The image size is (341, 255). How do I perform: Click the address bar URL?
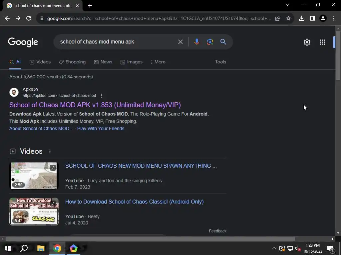coord(159,19)
